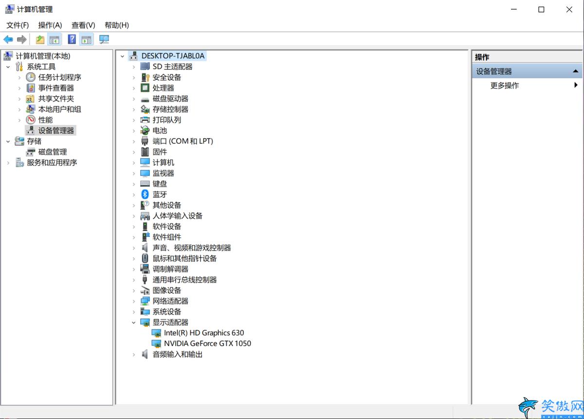584x419 pixels.
Task: Open the 查看(V) menu
Action: (83, 25)
